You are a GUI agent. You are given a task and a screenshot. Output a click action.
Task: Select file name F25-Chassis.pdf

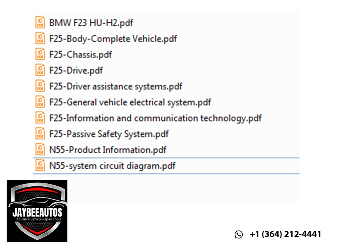pos(80,55)
